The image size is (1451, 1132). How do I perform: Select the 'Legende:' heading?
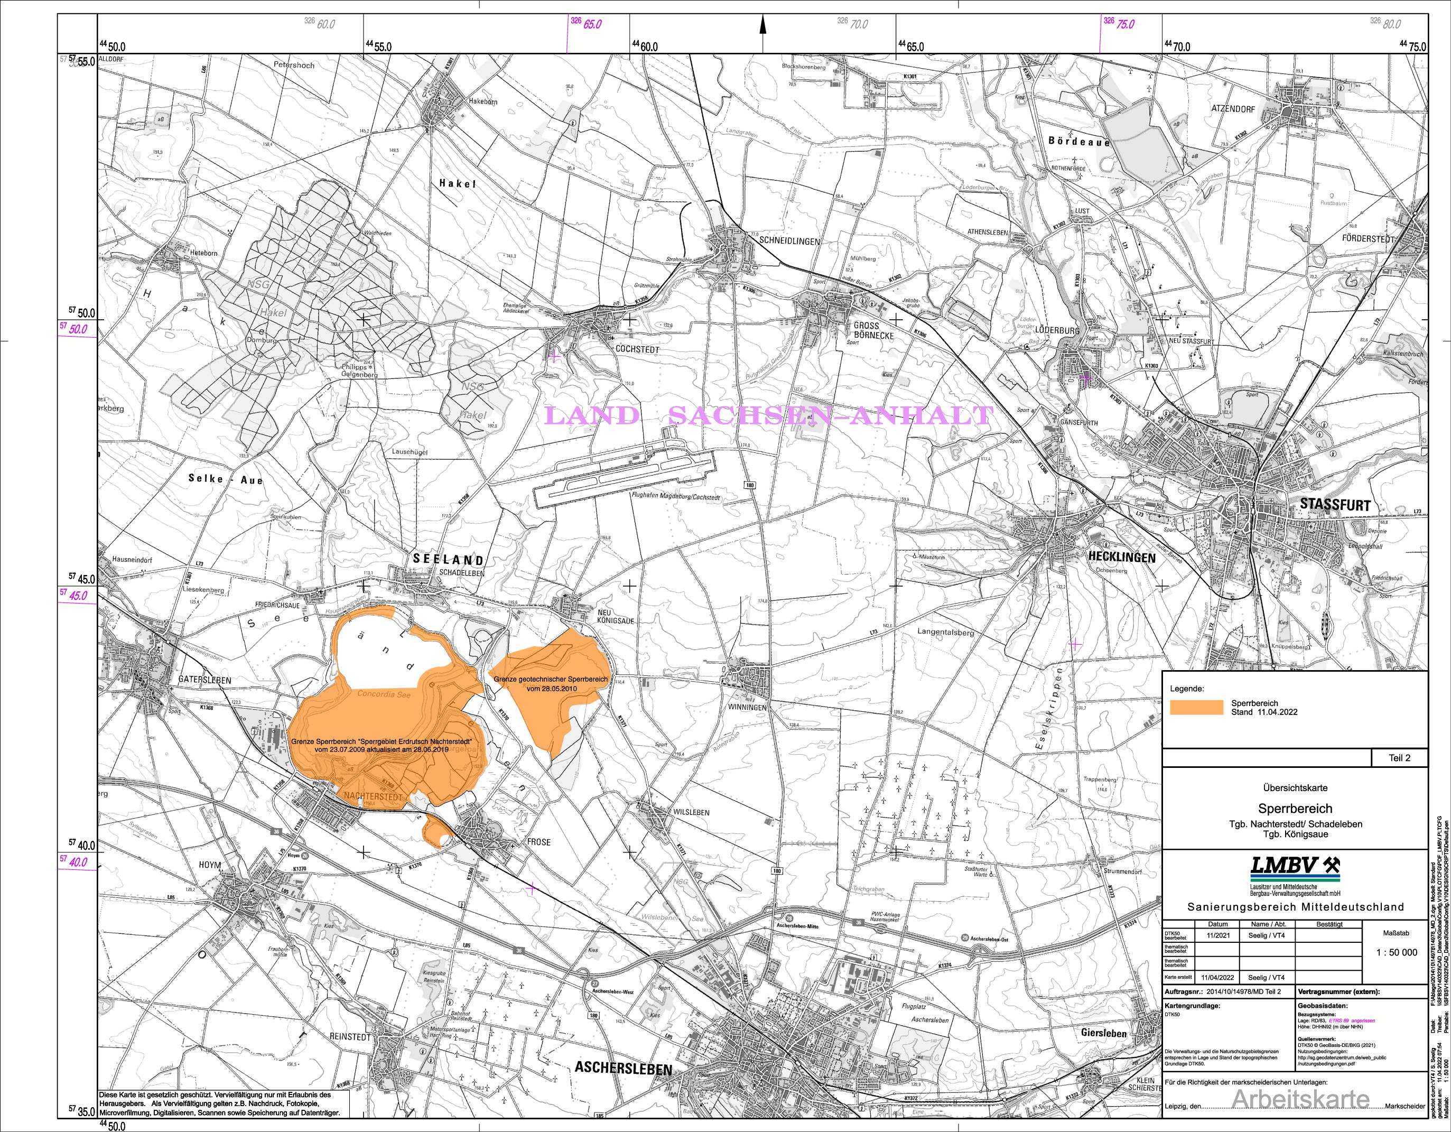1187,689
